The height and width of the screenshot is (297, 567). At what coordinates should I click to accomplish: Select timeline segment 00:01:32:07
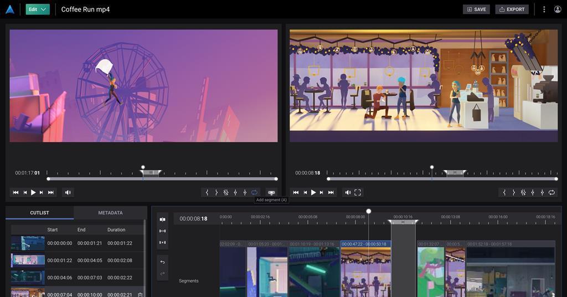pos(431,270)
